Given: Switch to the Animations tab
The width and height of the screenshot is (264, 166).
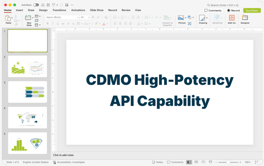Looking at the screenshot, I should pos(78,10).
